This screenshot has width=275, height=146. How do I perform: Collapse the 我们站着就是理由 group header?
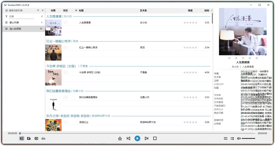(128, 91)
